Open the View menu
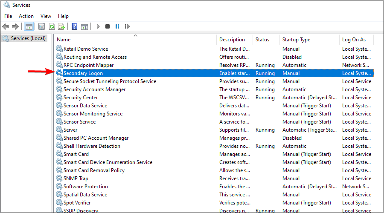 click(46, 16)
